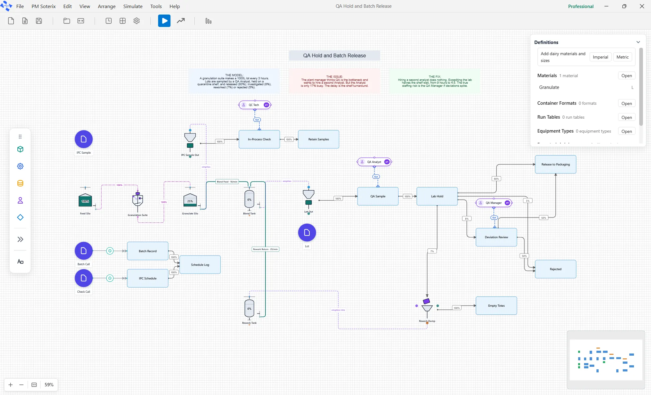Click the clock settings toolbar icon
This screenshot has width=651, height=395.
(x=108, y=21)
